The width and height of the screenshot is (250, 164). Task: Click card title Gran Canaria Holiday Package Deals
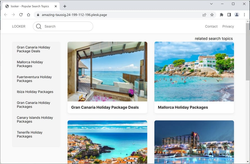tap(105, 108)
